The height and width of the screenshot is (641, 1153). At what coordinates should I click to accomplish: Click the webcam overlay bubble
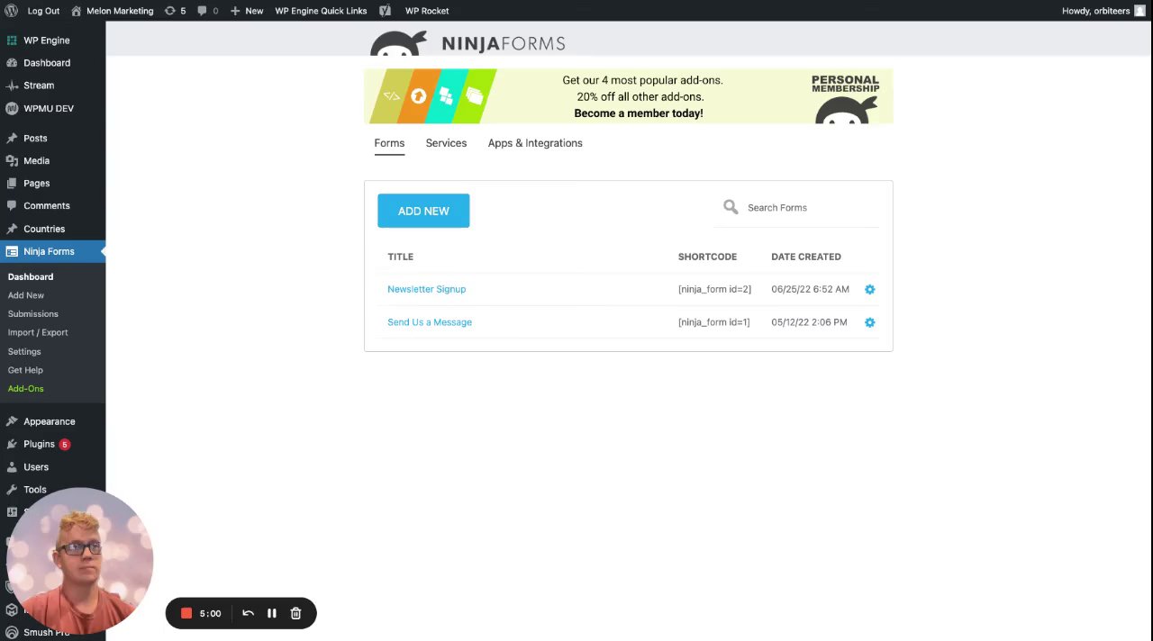(79, 561)
